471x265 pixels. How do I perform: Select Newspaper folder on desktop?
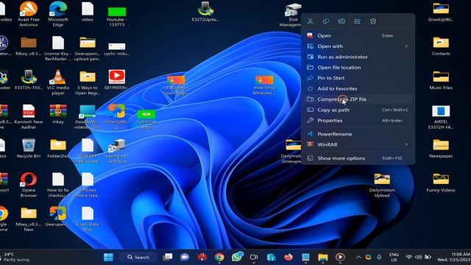(441, 148)
